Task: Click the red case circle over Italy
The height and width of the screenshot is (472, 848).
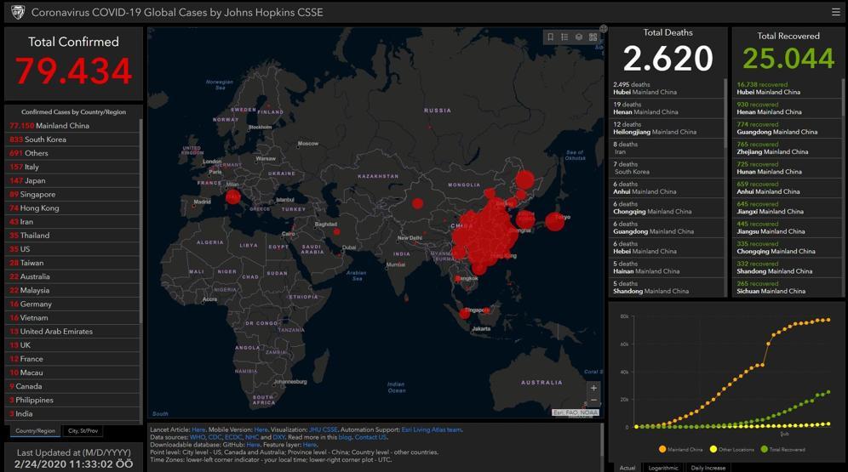Action: [233, 196]
